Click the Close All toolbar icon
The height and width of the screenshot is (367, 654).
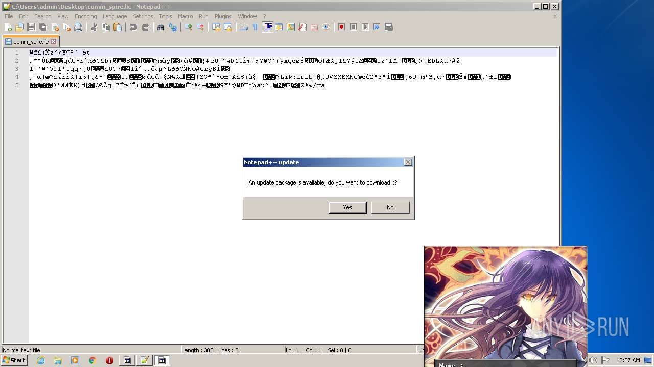[66, 27]
